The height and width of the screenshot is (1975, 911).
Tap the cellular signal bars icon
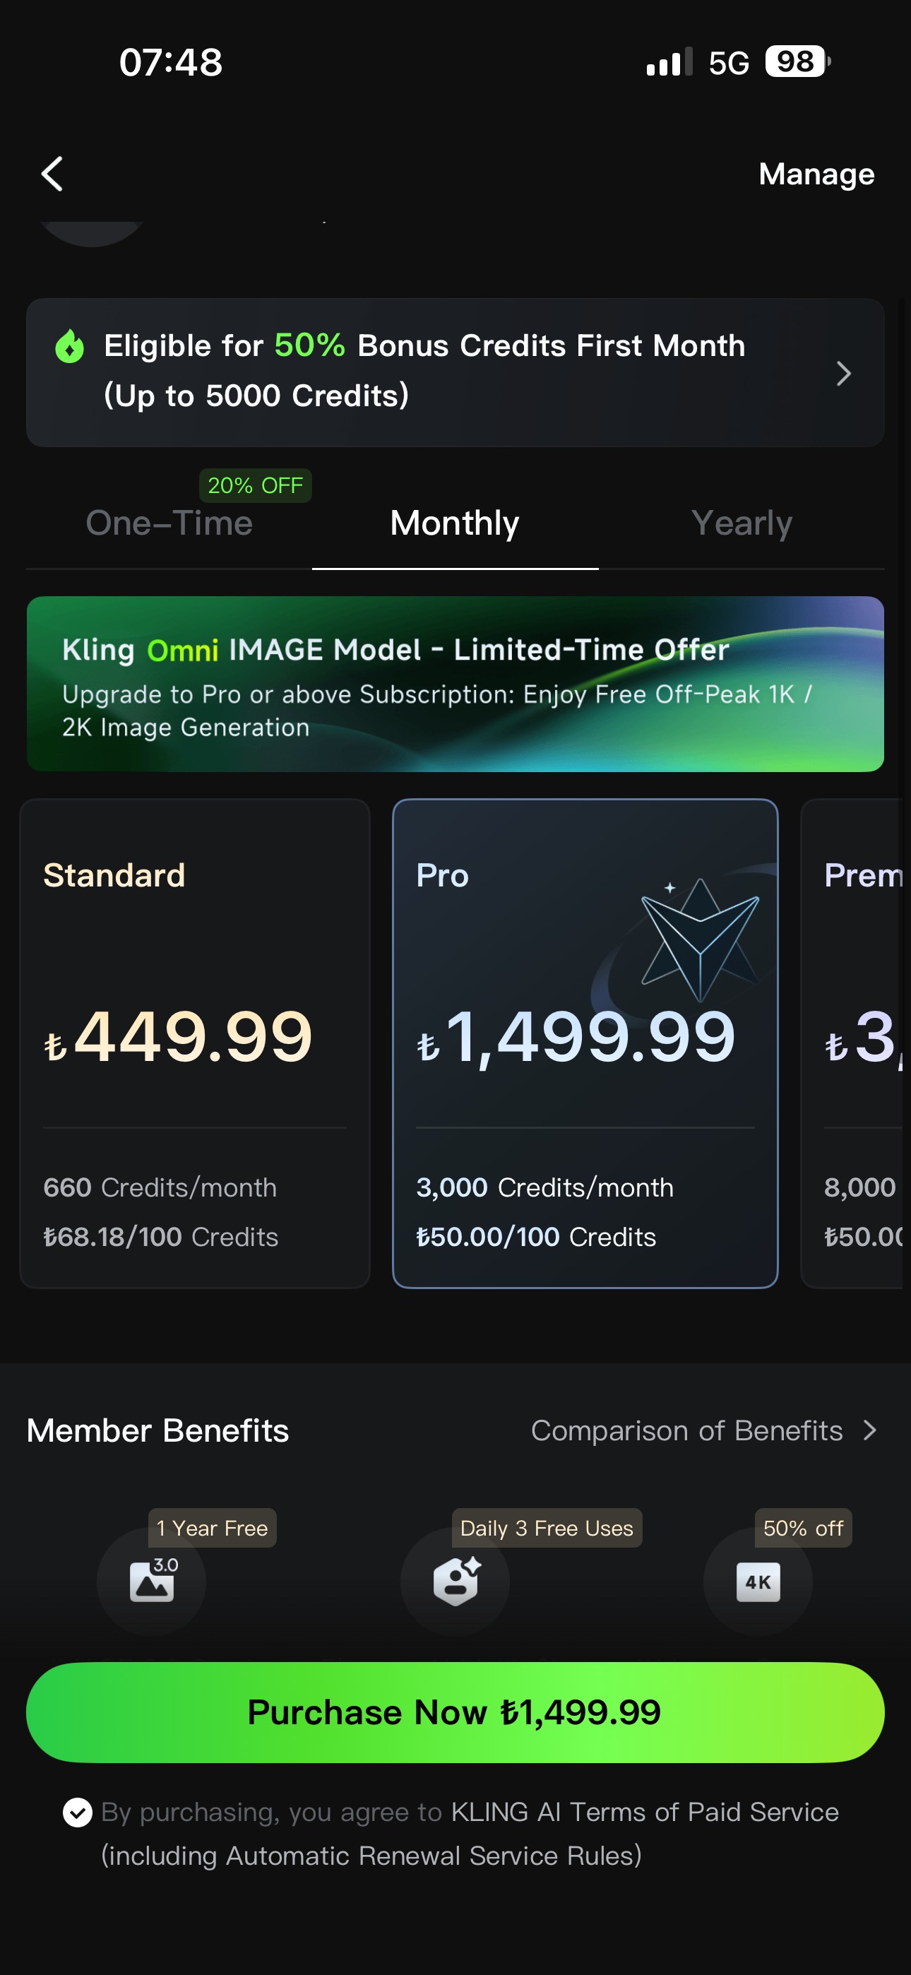coord(669,62)
